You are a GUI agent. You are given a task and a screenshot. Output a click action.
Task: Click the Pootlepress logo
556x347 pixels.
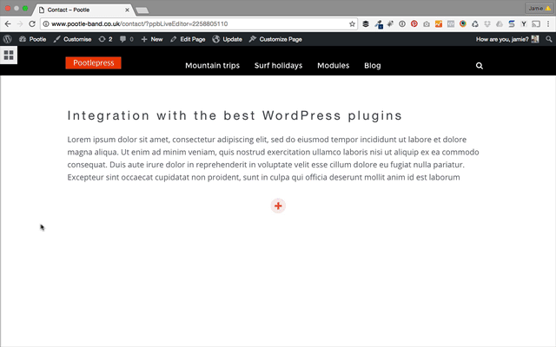click(93, 63)
